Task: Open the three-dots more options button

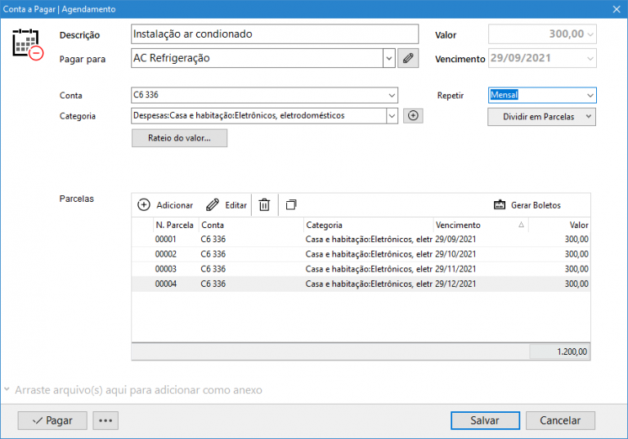Action: (x=106, y=420)
